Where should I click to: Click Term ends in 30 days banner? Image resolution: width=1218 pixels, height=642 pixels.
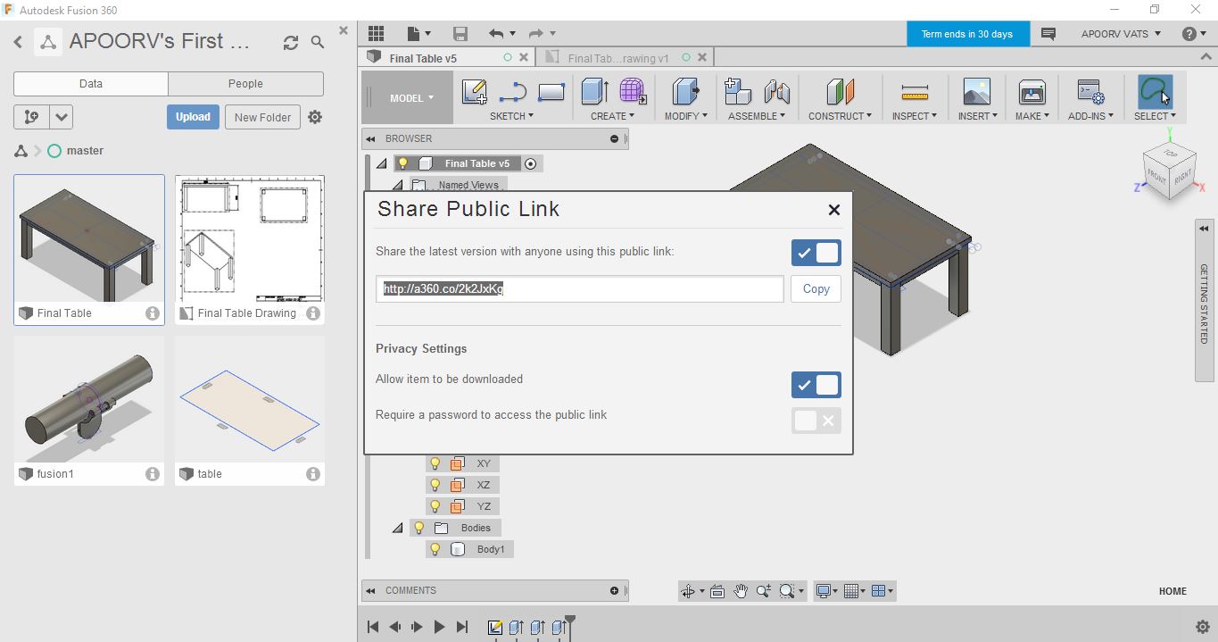pos(967,34)
